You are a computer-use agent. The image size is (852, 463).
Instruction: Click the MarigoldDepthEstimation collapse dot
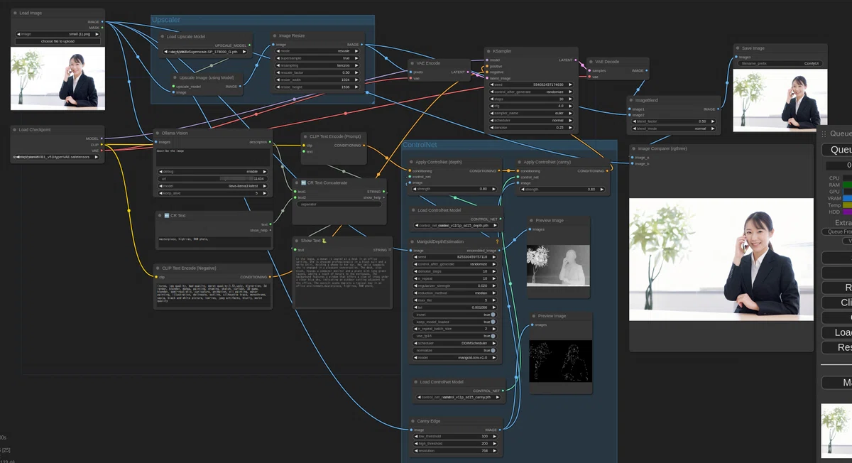[413, 241]
